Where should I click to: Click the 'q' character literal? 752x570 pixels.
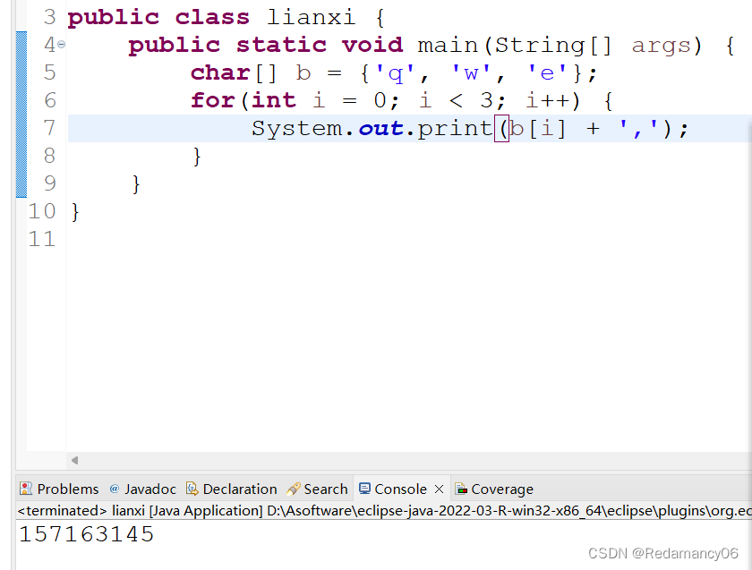click(395, 72)
